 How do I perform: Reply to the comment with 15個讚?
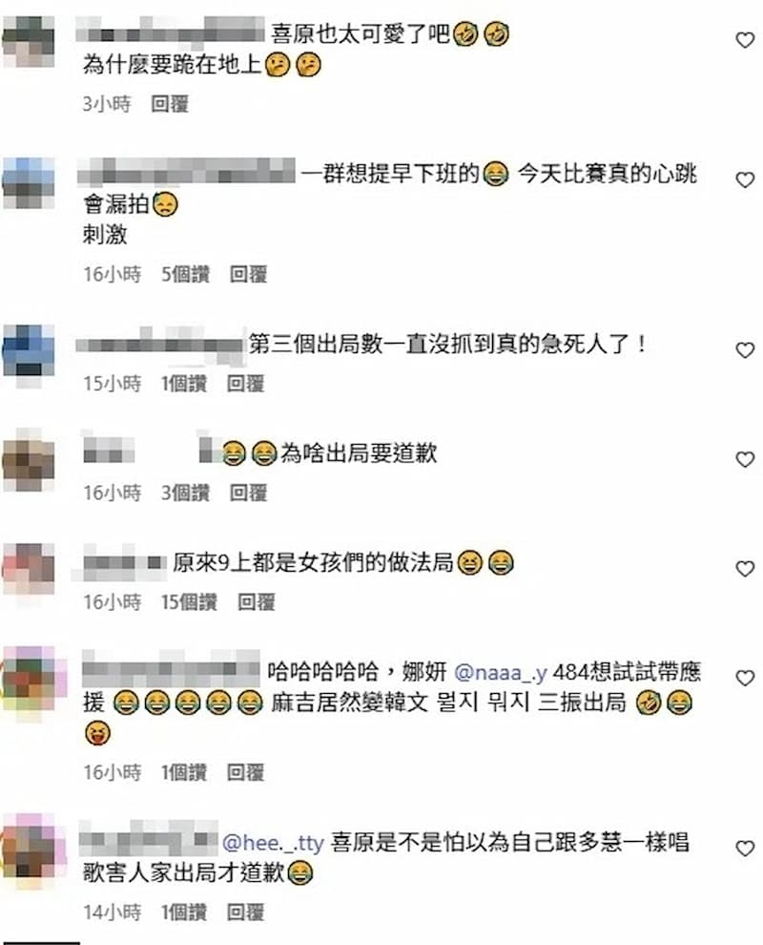pos(256,602)
